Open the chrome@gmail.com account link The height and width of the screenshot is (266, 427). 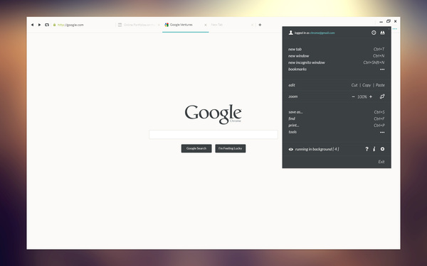pos(322,33)
